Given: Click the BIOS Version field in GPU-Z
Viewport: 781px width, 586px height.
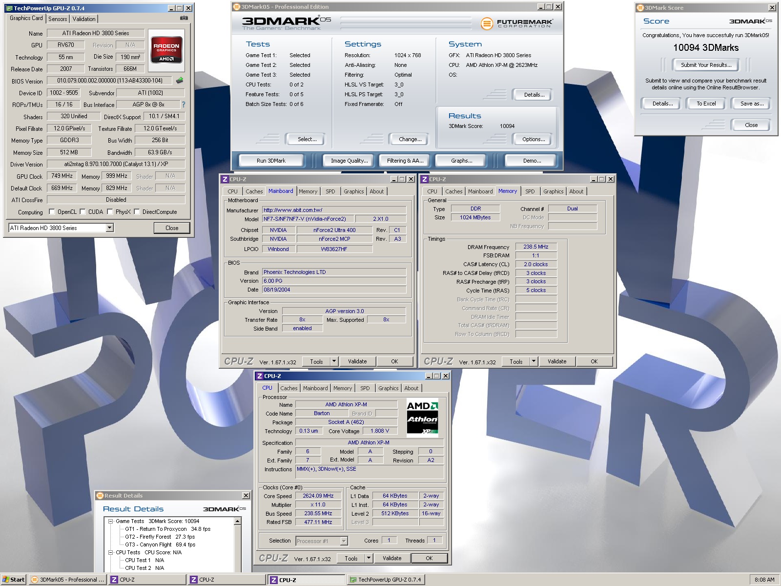Looking at the screenshot, I should [x=110, y=81].
